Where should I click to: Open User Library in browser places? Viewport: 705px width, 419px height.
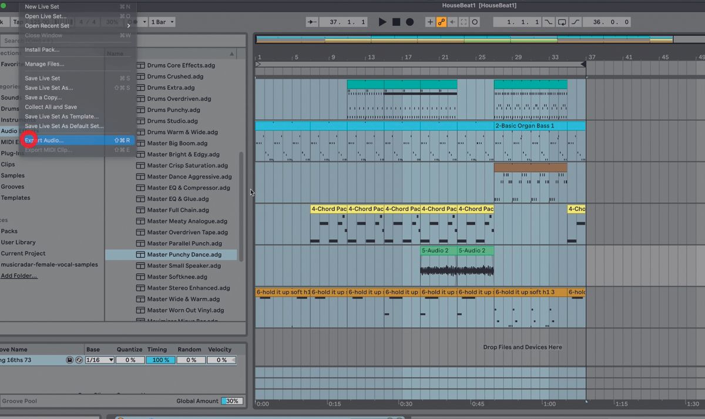click(x=18, y=242)
